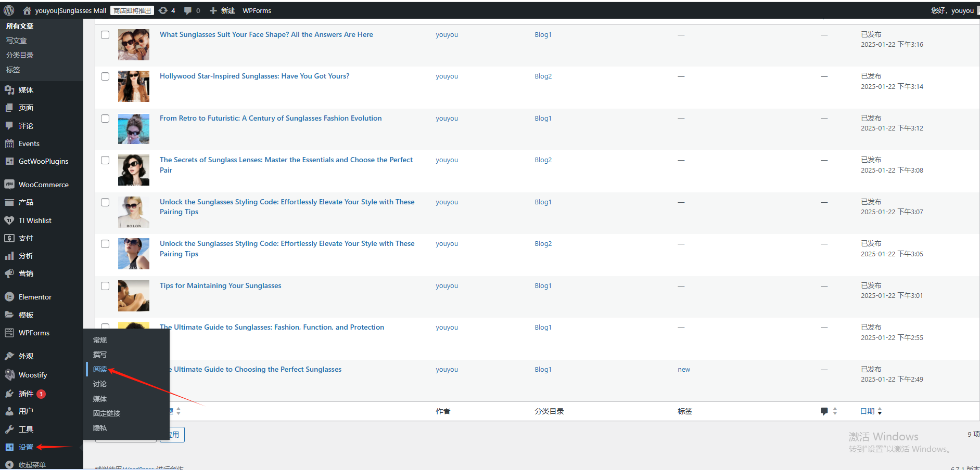Choose 固定链接 from the settings flyout

point(107,413)
